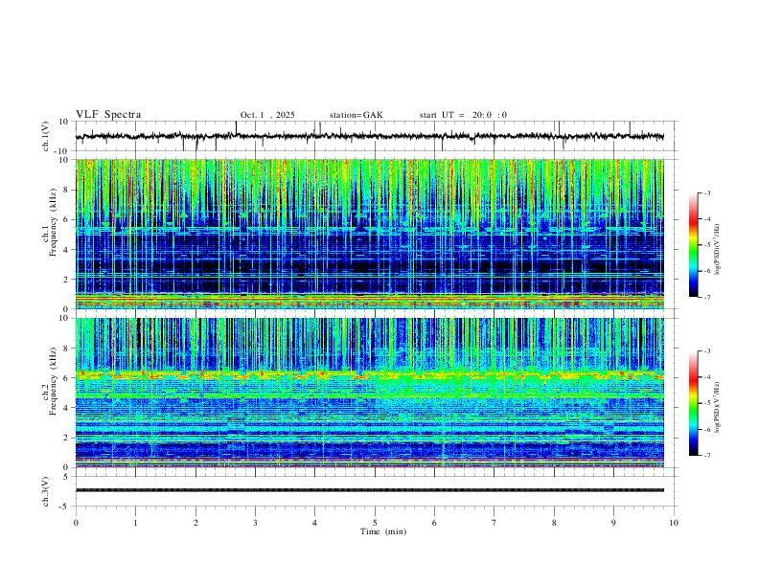
Task: Click the ch.2 spectrogram panel
Action: click(370, 393)
